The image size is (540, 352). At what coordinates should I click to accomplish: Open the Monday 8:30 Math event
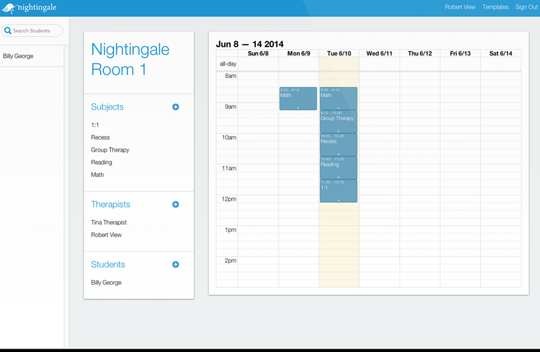click(298, 98)
